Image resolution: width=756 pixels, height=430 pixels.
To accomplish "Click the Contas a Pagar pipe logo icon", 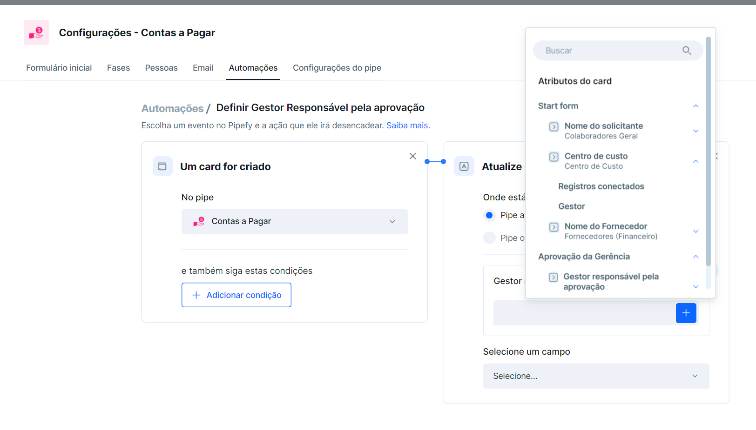I will 36,33.
